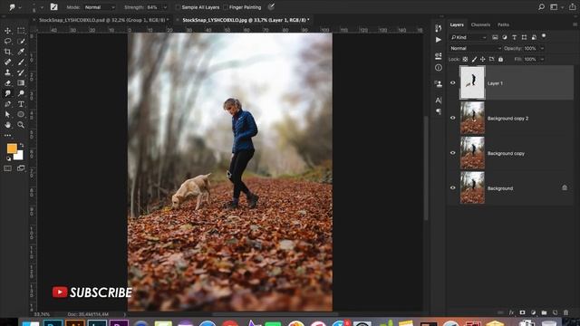Viewport: 580px width, 326px height.
Task: Reset default foreground and background colors
Action: pos(8,159)
